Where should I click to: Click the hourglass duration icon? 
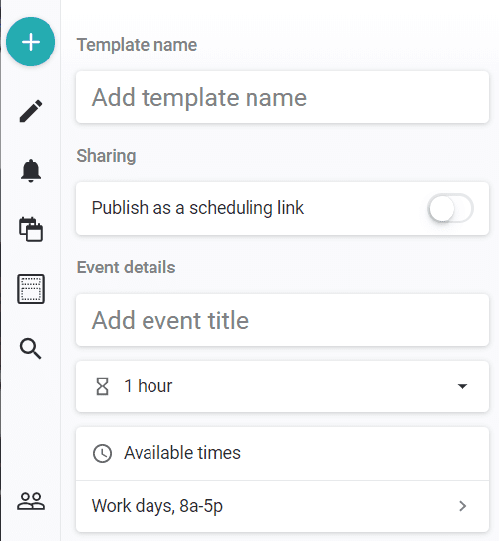pos(102,386)
